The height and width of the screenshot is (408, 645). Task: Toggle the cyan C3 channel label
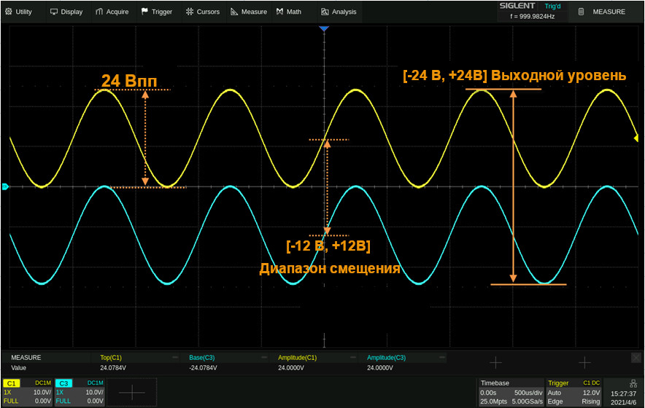[x=64, y=383]
